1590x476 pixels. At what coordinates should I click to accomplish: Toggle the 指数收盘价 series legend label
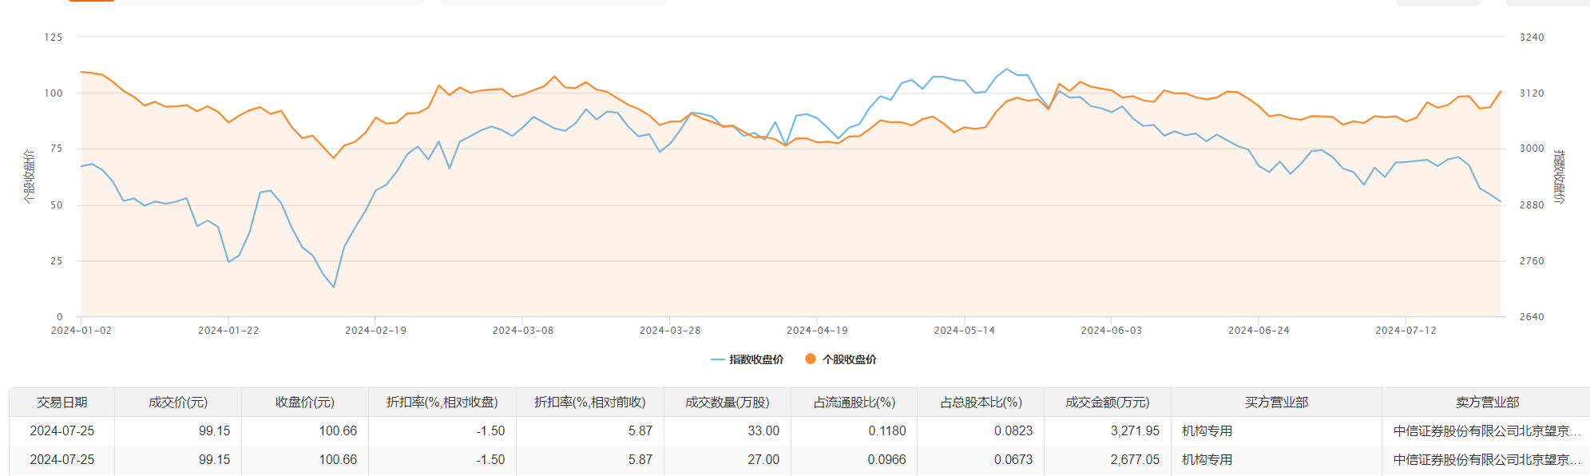(x=756, y=359)
